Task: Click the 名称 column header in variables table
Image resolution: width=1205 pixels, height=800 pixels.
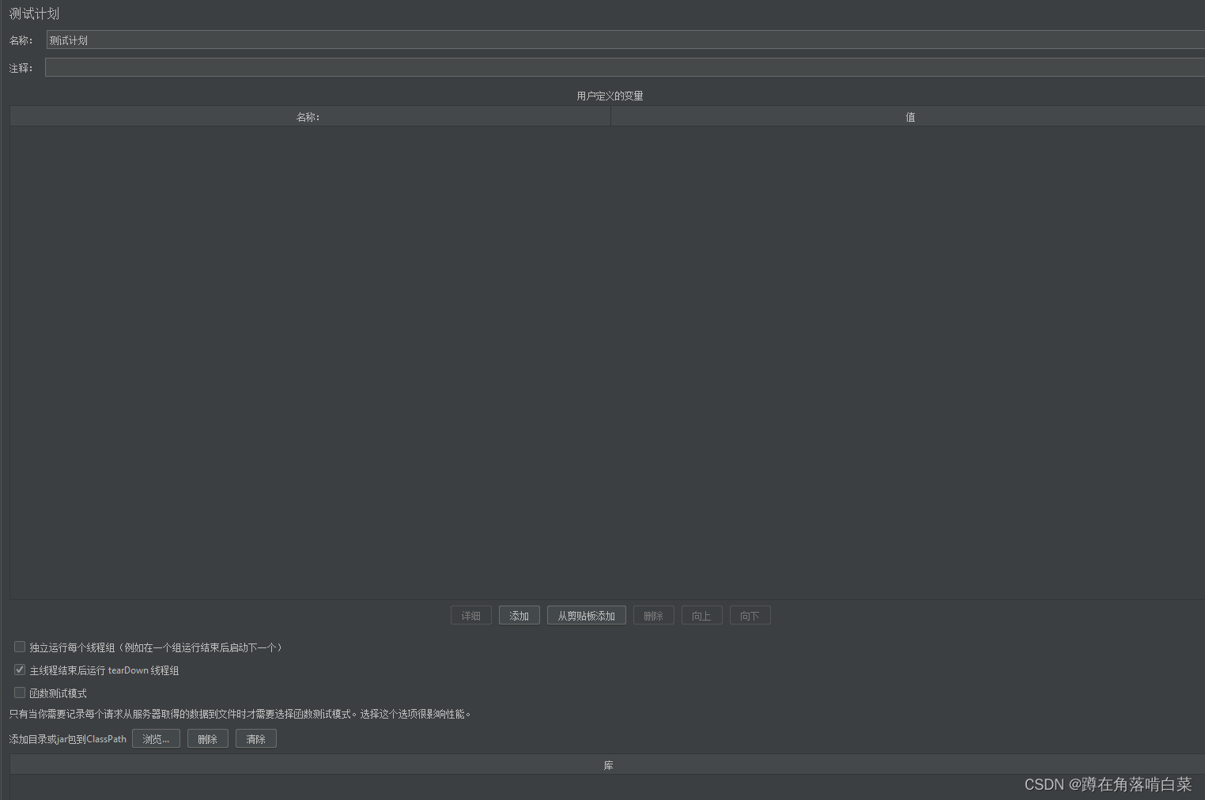Action: [310, 117]
